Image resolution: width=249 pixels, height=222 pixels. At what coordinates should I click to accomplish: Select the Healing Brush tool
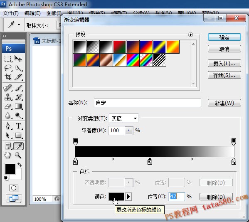pos(7,88)
